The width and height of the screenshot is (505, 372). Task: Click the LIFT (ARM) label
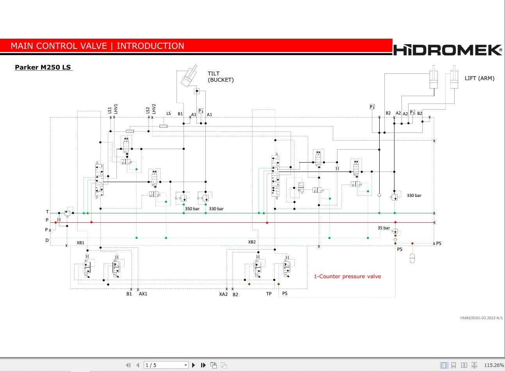tap(479, 78)
